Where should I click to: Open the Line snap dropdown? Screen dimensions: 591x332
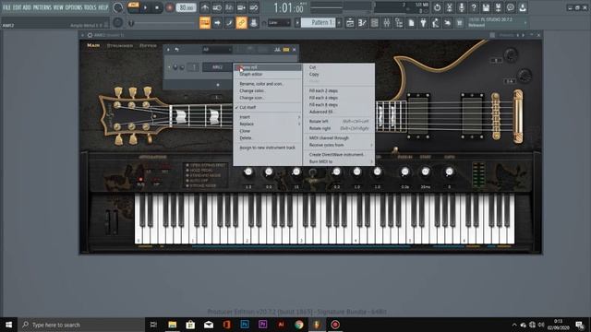tap(279, 23)
